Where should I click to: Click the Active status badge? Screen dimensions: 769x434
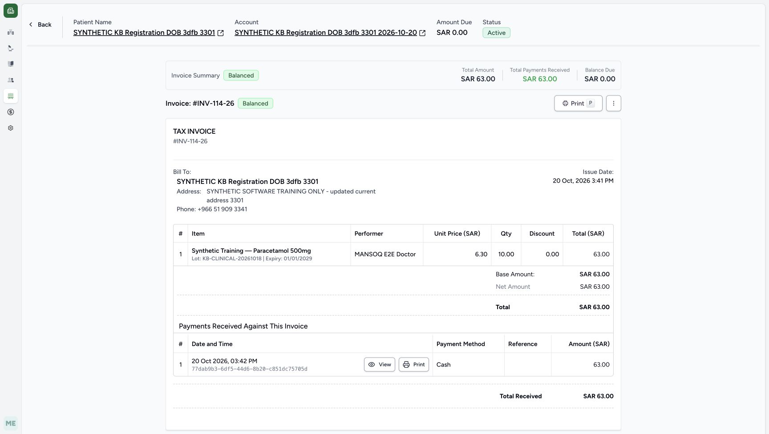point(496,33)
